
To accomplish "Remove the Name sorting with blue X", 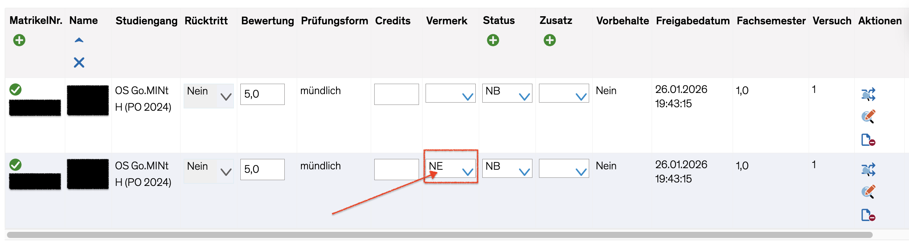I will (79, 62).
